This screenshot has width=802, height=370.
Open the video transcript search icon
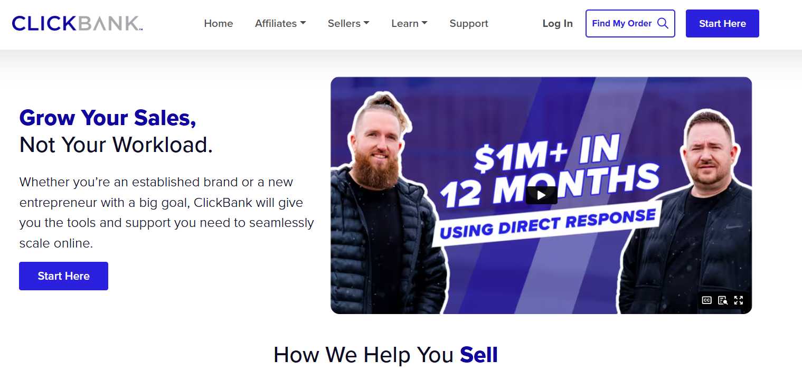pyautogui.click(x=723, y=300)
